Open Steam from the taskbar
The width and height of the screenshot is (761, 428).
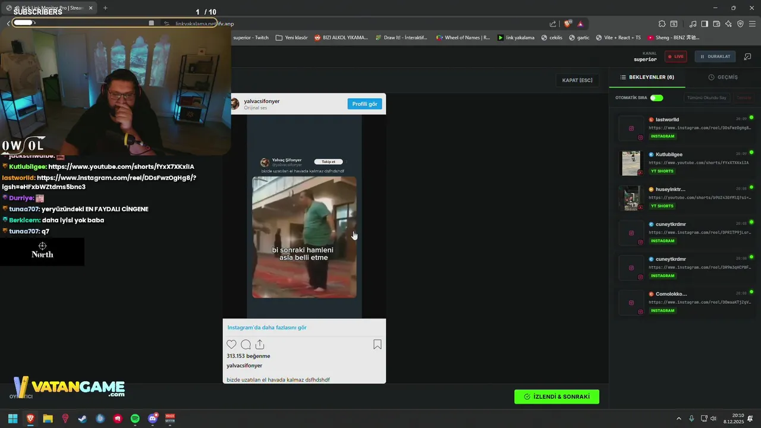pyautogui.click(x=83, y=418)
